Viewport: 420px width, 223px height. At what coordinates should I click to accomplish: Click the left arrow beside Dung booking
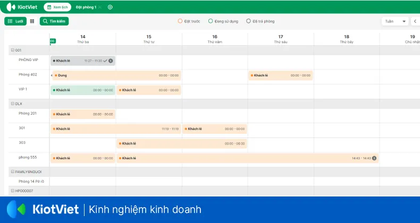pyautogui.click(x=52, y=75)
